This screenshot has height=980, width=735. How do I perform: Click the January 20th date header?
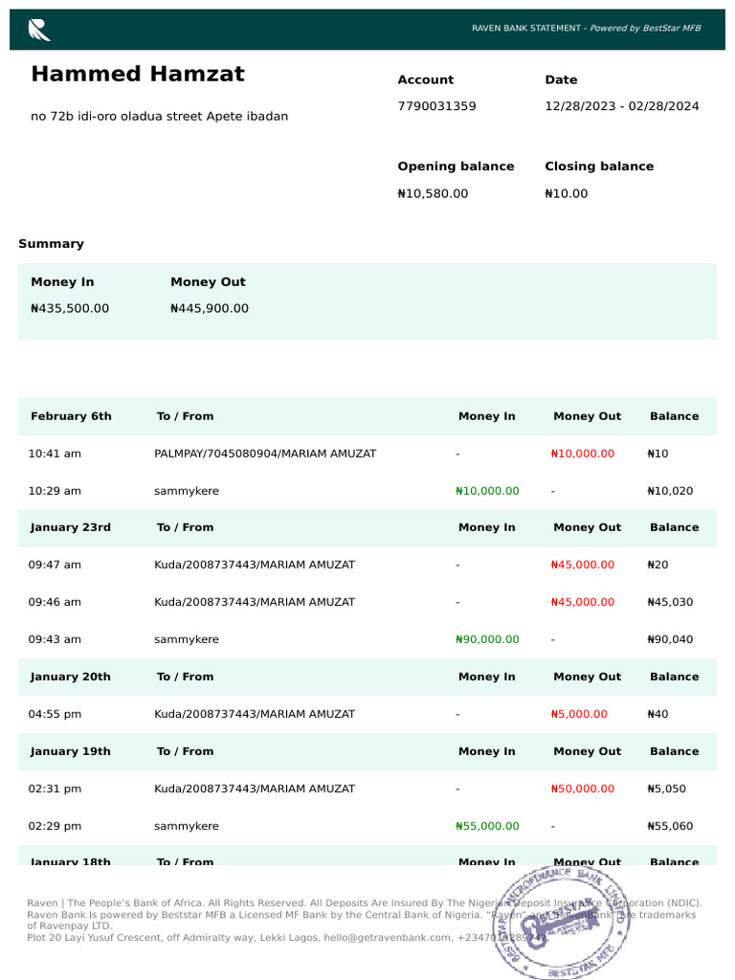click(71, 677)
